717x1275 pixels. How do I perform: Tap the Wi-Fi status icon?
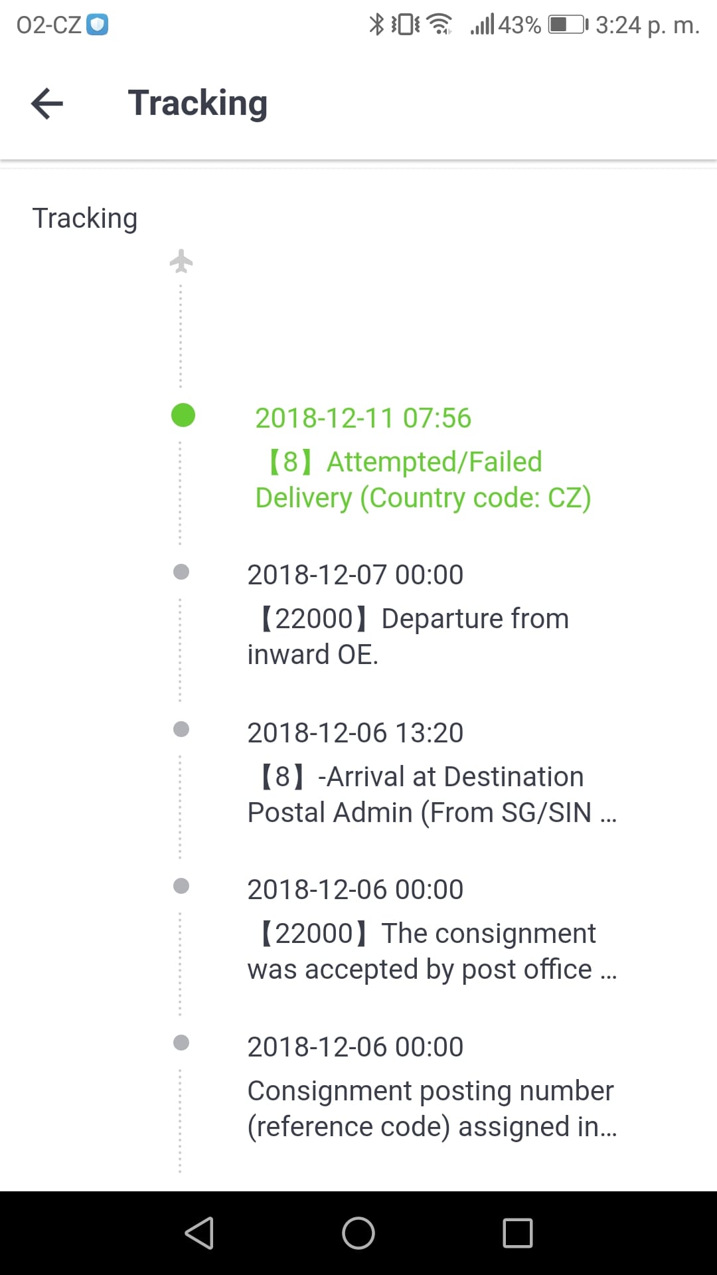(x=439, y=25)
